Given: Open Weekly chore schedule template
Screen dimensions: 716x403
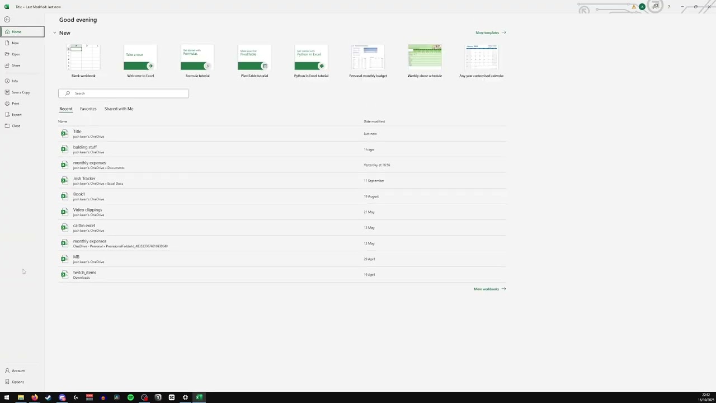Looking at the screenshot, I should click(x=425, y=60).
